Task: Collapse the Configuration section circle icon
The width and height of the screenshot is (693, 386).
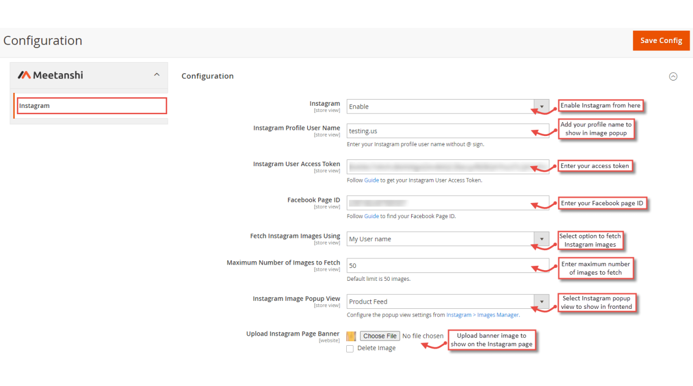Action: 673,77
